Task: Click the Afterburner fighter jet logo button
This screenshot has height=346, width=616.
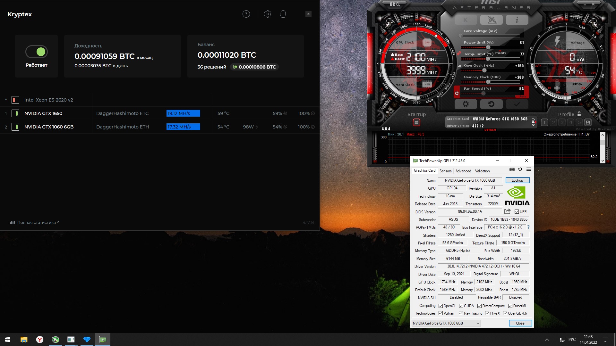Action: [x=492, y=20]
